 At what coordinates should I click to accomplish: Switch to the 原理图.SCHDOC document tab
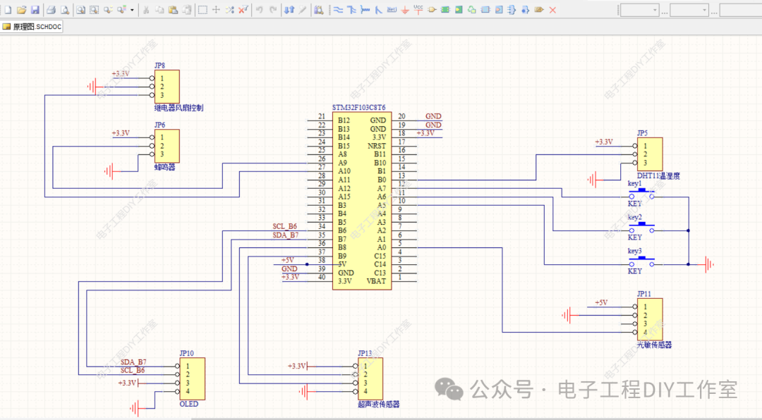click(x=32, y=27)
